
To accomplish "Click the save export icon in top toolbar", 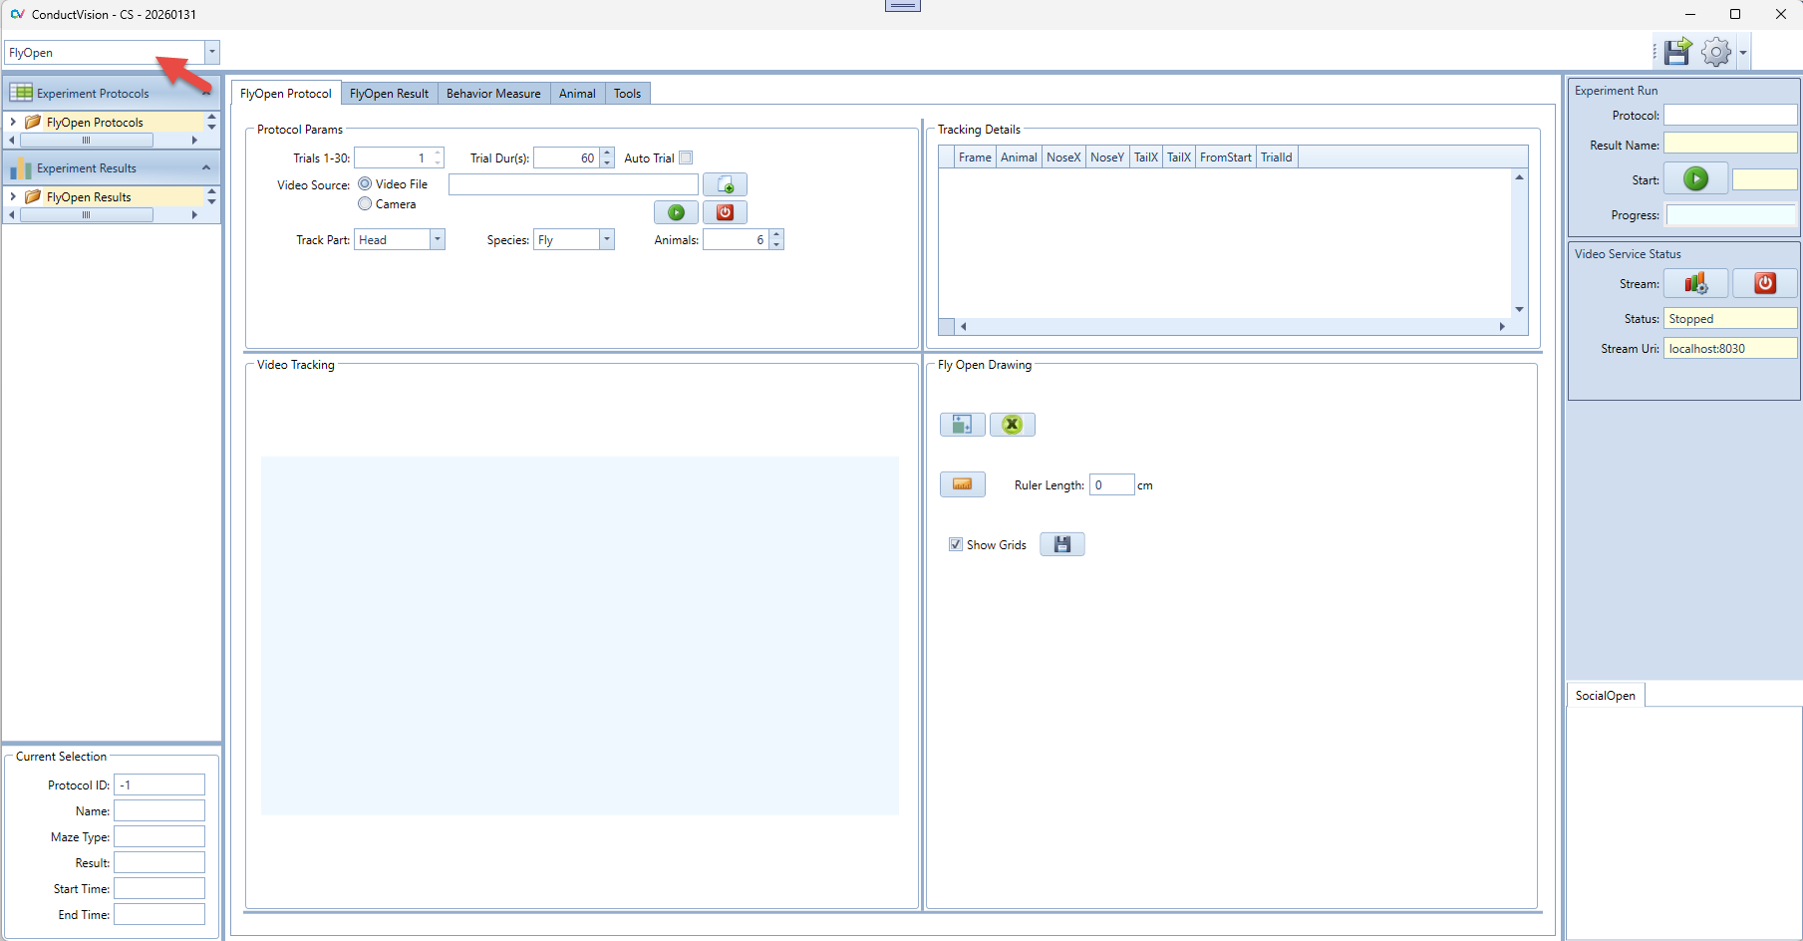I will (x=1677, y=52).
